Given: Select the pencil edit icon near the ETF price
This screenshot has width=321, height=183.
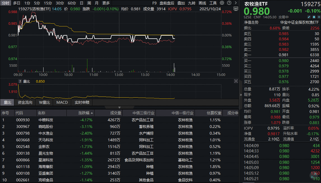Looking at the screenshot, I should (x=309, y=17).
